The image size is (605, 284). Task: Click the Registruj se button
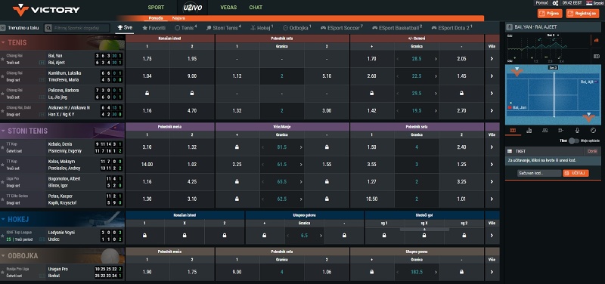click(582, 14)
